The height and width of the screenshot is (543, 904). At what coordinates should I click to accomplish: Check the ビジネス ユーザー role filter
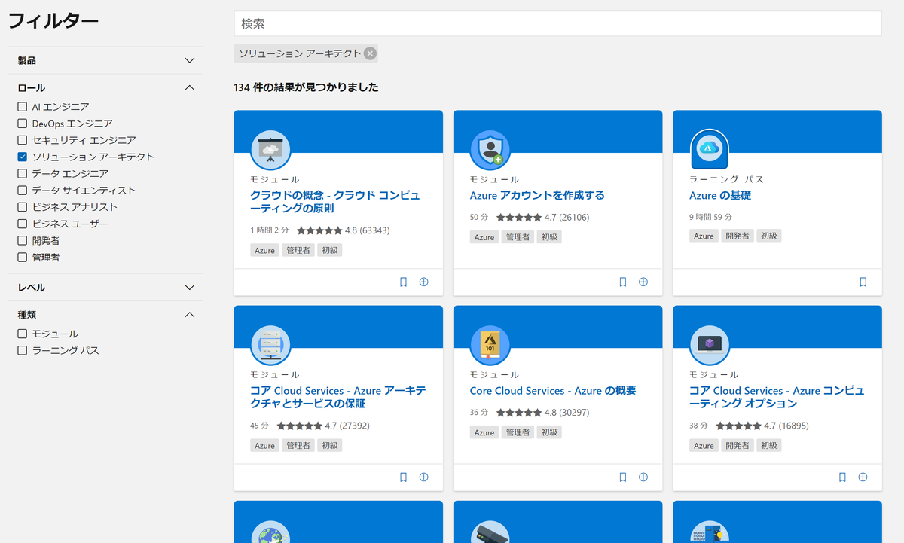[23, 224]
